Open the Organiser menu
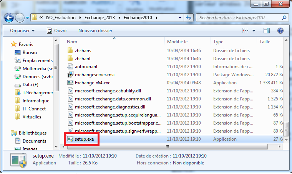This screenshot has width=292, height=174. pyautogui.click(x=22, y=31)
